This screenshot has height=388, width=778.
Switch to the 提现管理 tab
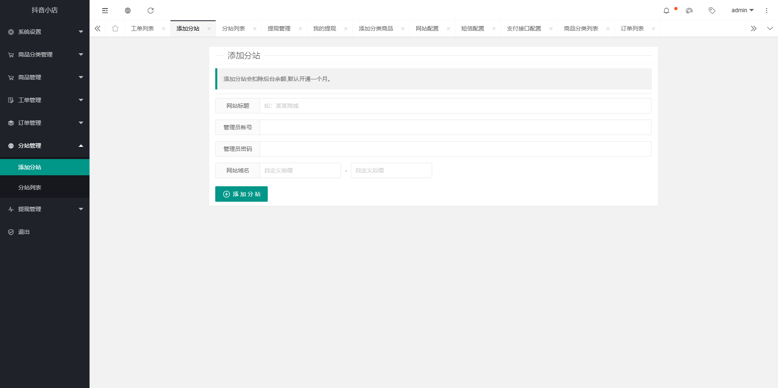pos(278,28)
